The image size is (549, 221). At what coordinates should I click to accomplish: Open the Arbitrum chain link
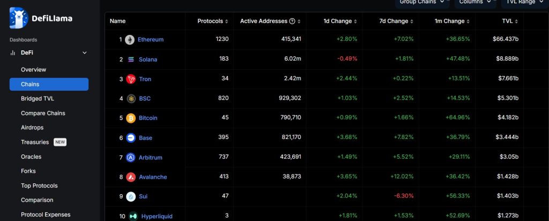[x=151, y=158]
